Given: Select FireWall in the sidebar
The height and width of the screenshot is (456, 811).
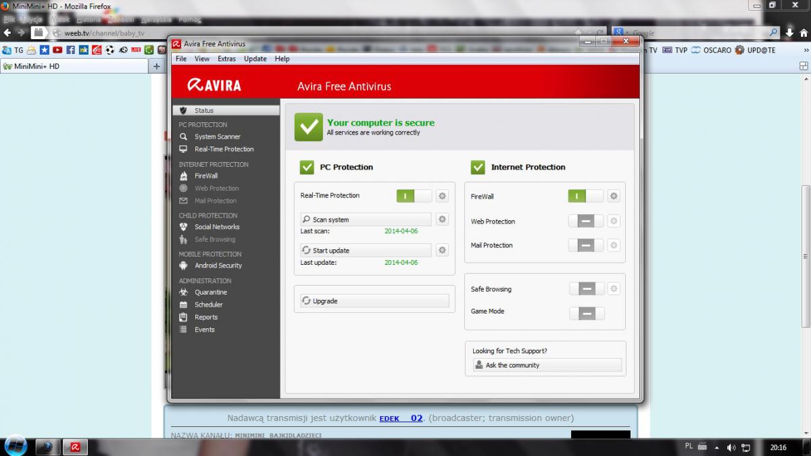Looking at the screenshot, I should 206,176.
